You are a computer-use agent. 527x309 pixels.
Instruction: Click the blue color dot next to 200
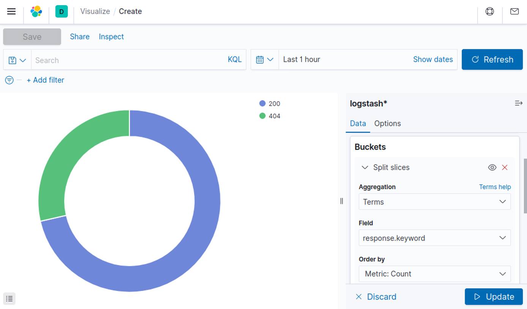tap(262, 103)
